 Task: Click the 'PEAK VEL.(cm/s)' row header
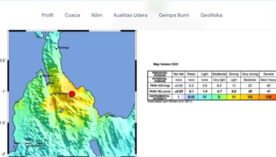[160, 91]
